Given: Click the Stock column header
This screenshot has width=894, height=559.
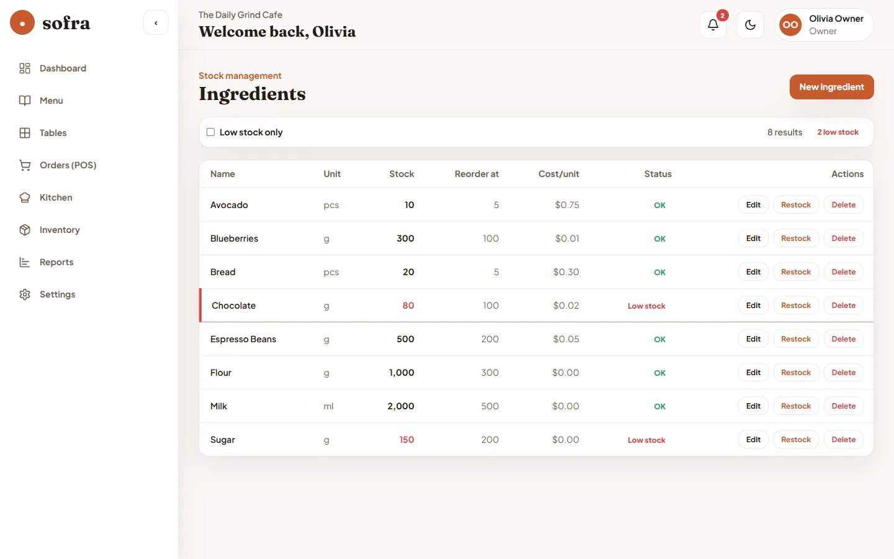Looking at the screenshot, I should 402,174.
